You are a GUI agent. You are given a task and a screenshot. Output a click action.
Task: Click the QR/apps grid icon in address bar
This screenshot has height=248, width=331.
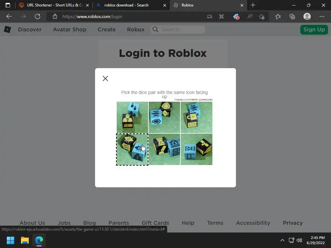click(x=221, y=16)
